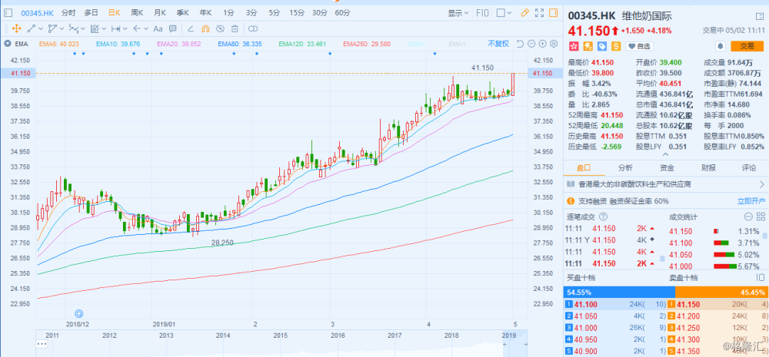Screen dimensions: 769x357
Task: Click the orange pencil draw icon
Action: 524,13
